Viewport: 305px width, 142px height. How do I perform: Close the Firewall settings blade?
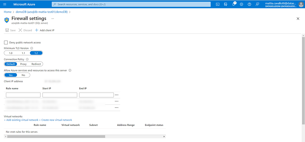coord(298,19)
